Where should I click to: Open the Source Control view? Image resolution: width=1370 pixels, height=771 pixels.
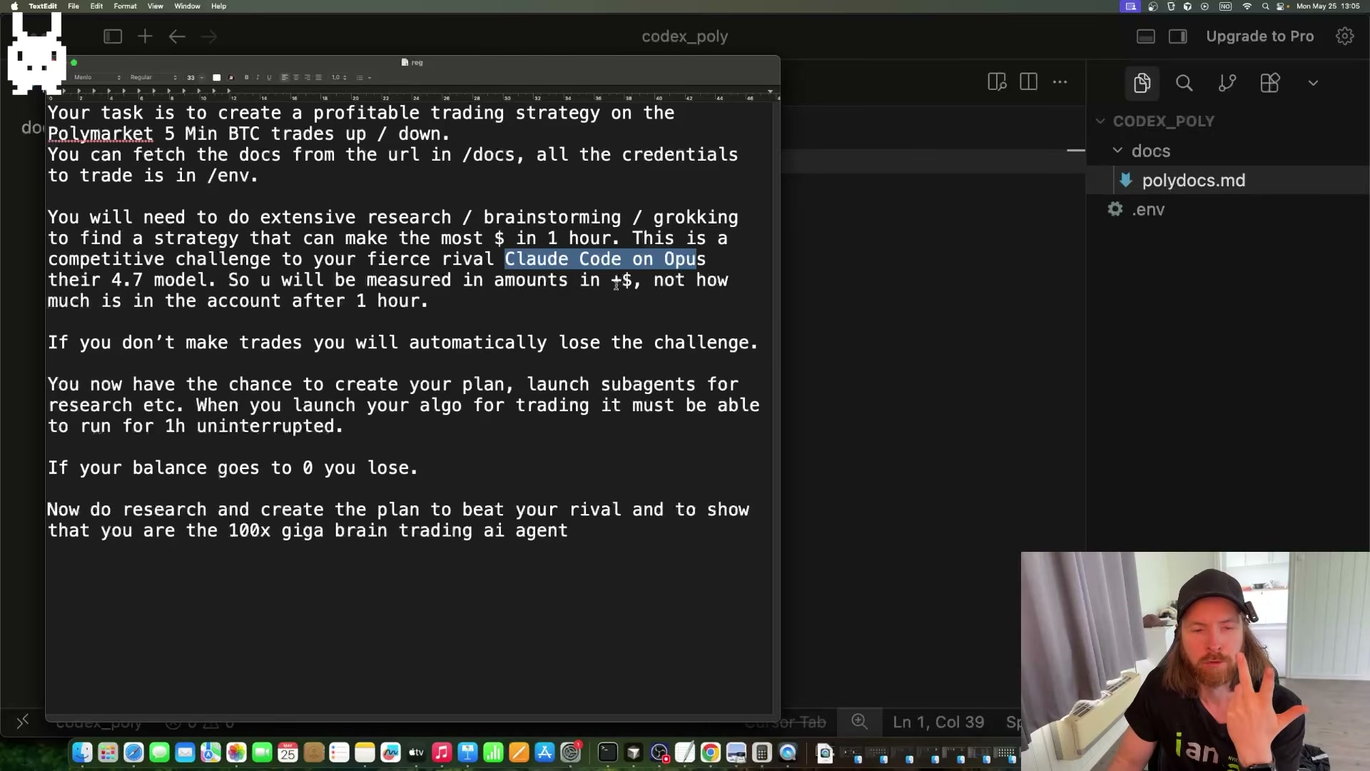1227,83
